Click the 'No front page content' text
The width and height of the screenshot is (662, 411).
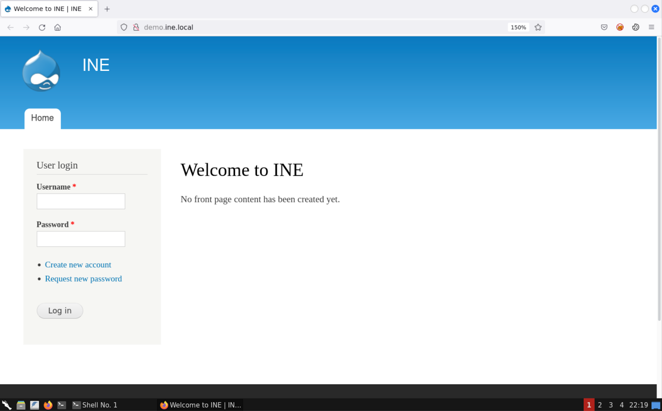point(260,199)
